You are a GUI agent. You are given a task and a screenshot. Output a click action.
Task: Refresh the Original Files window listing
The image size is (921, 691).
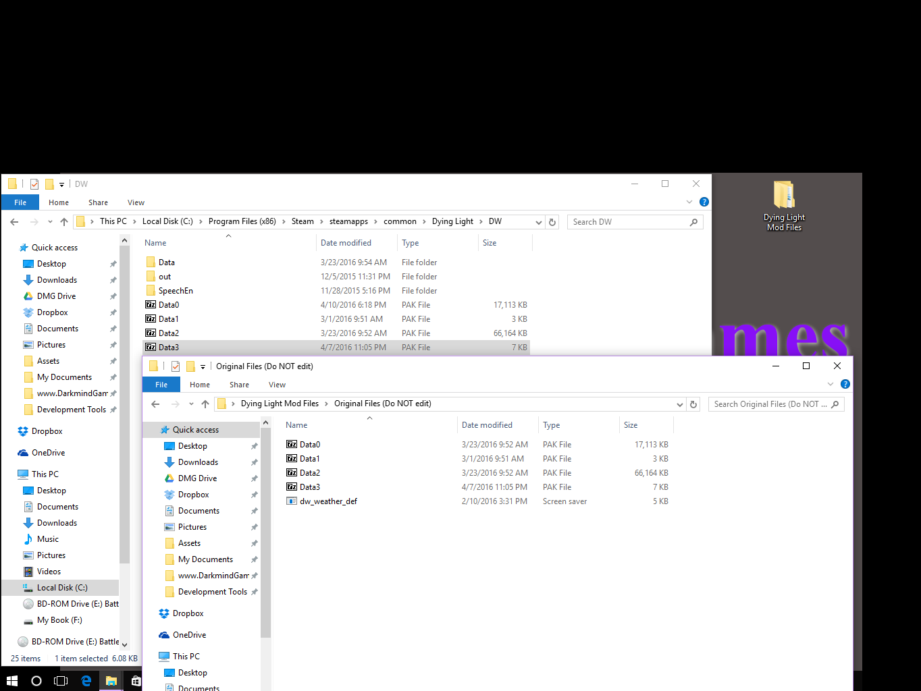(x=693, y=404)
